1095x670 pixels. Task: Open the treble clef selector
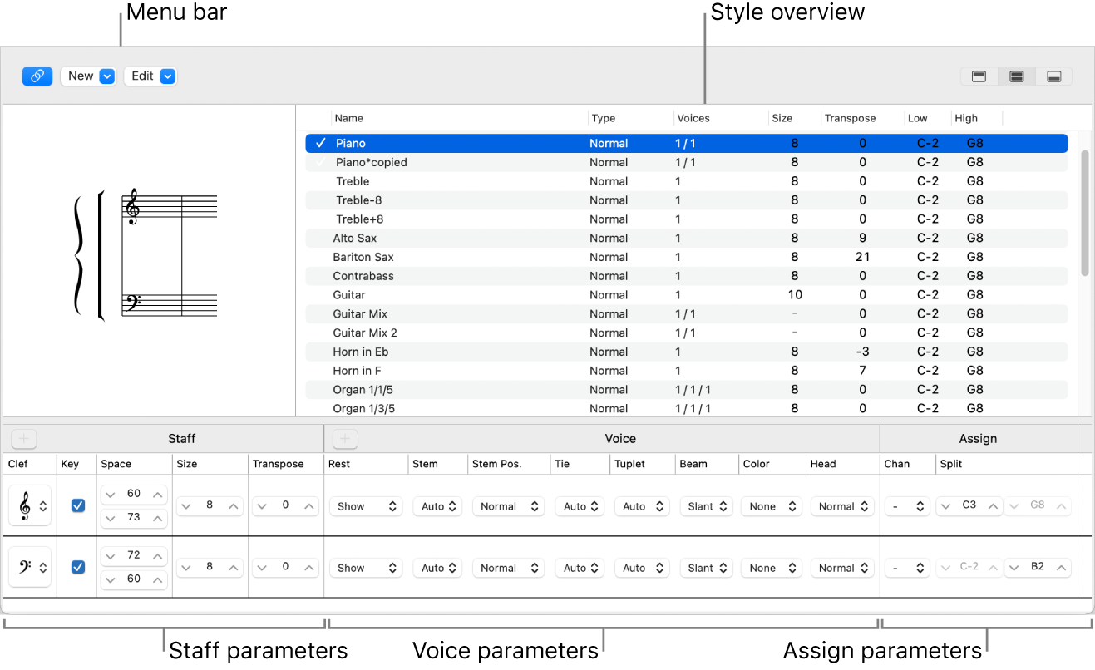click(30, 506)
